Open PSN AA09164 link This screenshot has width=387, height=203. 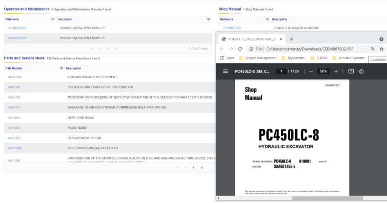coord(14,87)
